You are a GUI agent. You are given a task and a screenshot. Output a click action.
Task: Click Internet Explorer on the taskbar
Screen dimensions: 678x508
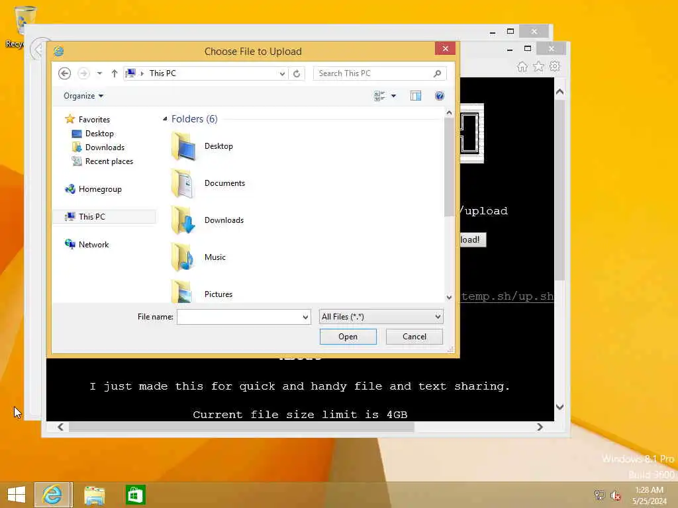[x=53, y=495]
